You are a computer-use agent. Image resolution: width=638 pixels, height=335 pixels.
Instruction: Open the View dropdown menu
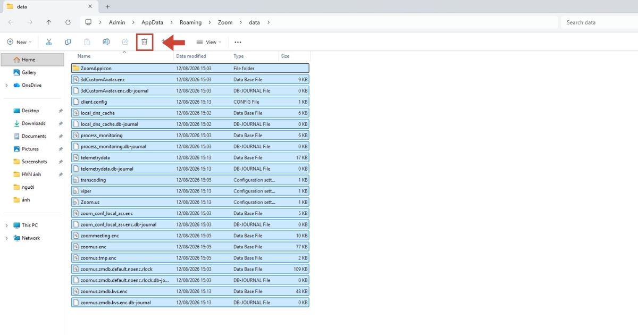click(x=209, y=42)
